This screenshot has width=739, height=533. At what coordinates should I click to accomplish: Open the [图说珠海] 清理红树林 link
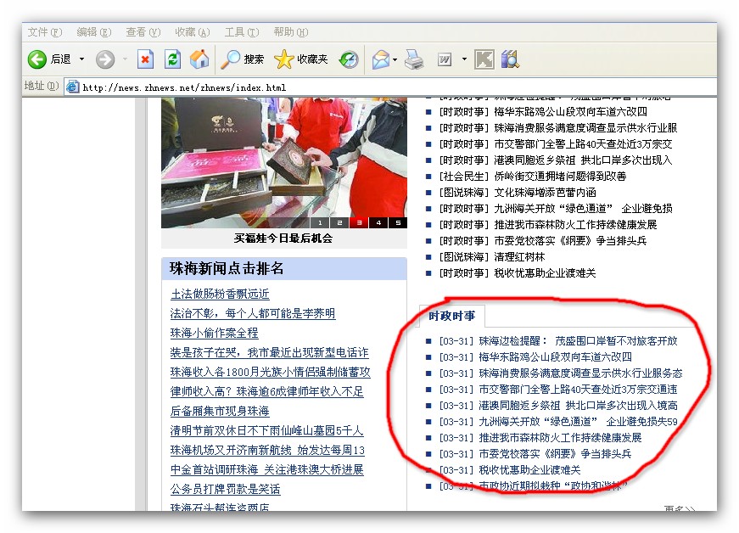492,257
